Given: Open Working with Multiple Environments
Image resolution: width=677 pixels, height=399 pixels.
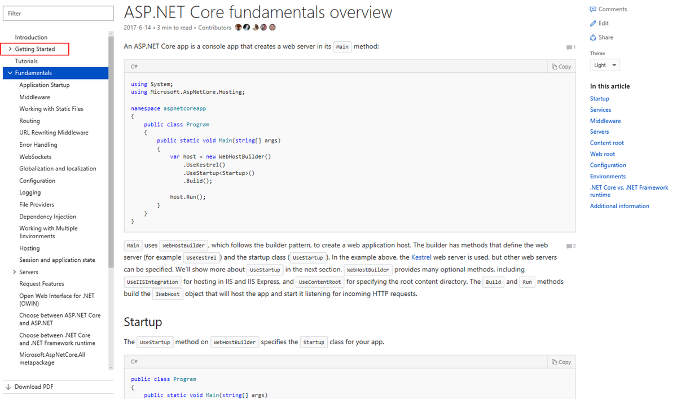Looking at the screenshot, I should (x=49, y=233).
